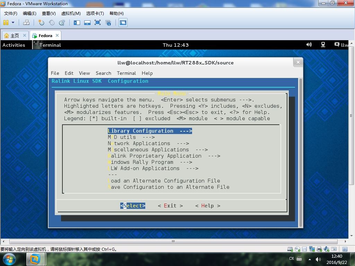
Task: Toggle the VMware library sidebar view icon
Action: click(77, 23)
